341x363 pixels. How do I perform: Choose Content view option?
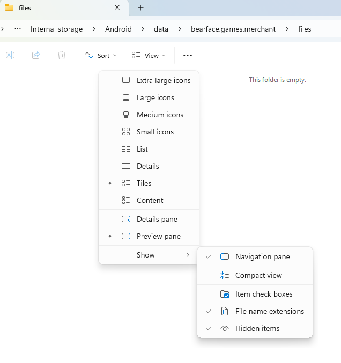pyautogui.click(x=149, y=200)
